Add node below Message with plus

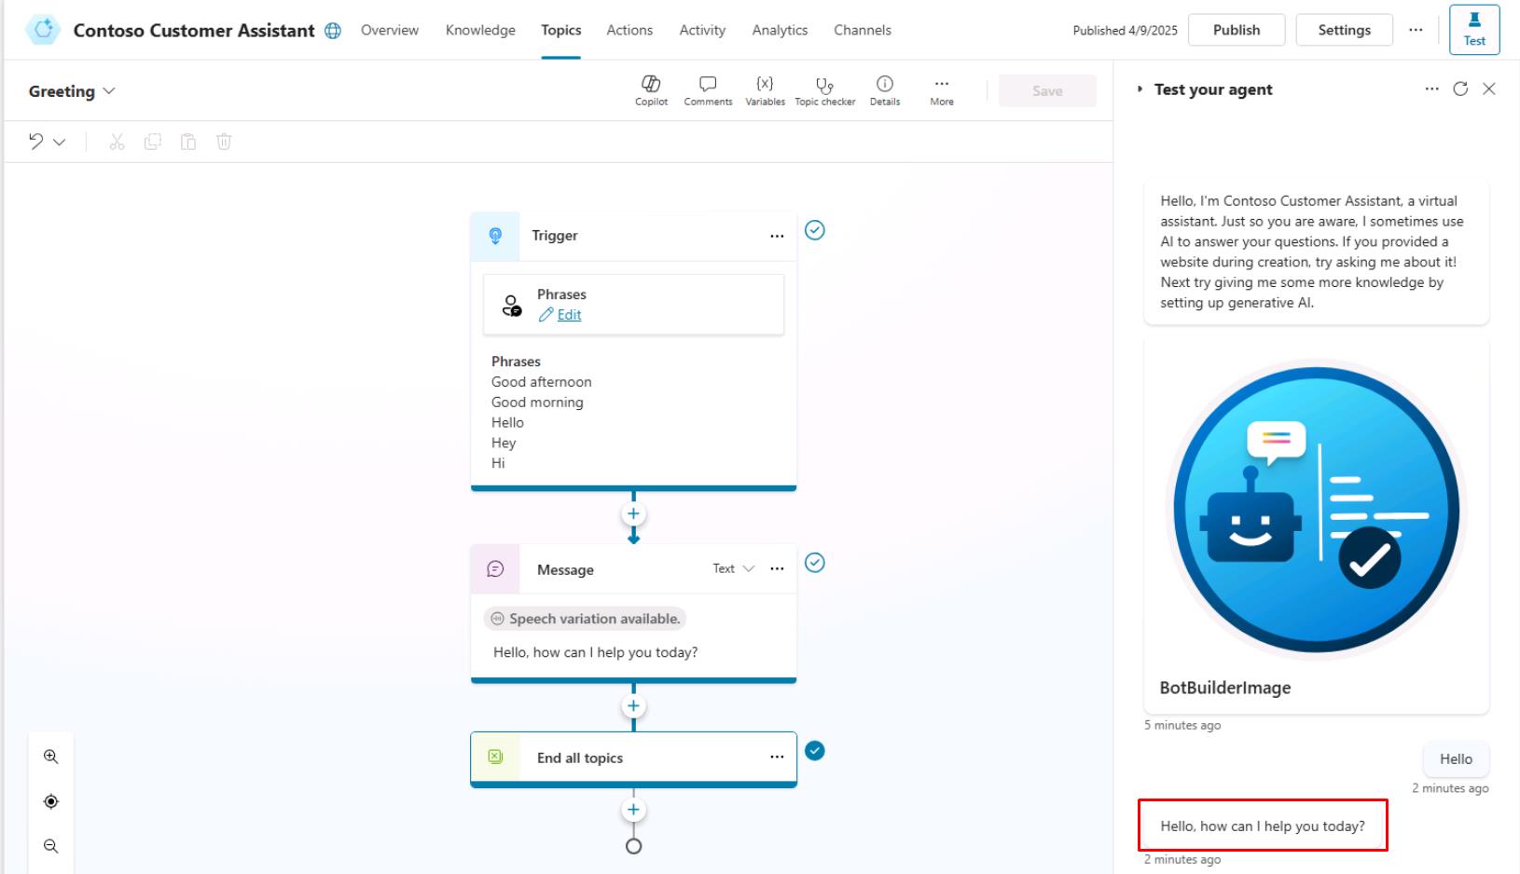click(633, 705)
